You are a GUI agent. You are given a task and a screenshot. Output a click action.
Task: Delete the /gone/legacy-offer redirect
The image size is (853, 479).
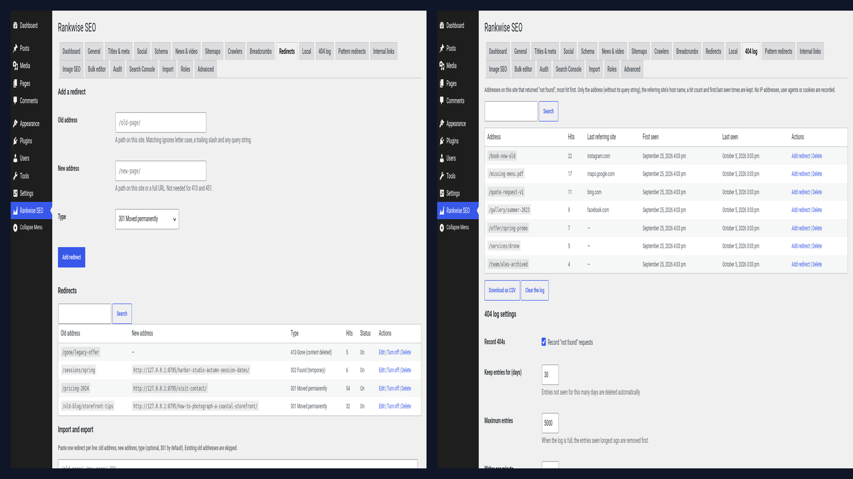(406, 352)
